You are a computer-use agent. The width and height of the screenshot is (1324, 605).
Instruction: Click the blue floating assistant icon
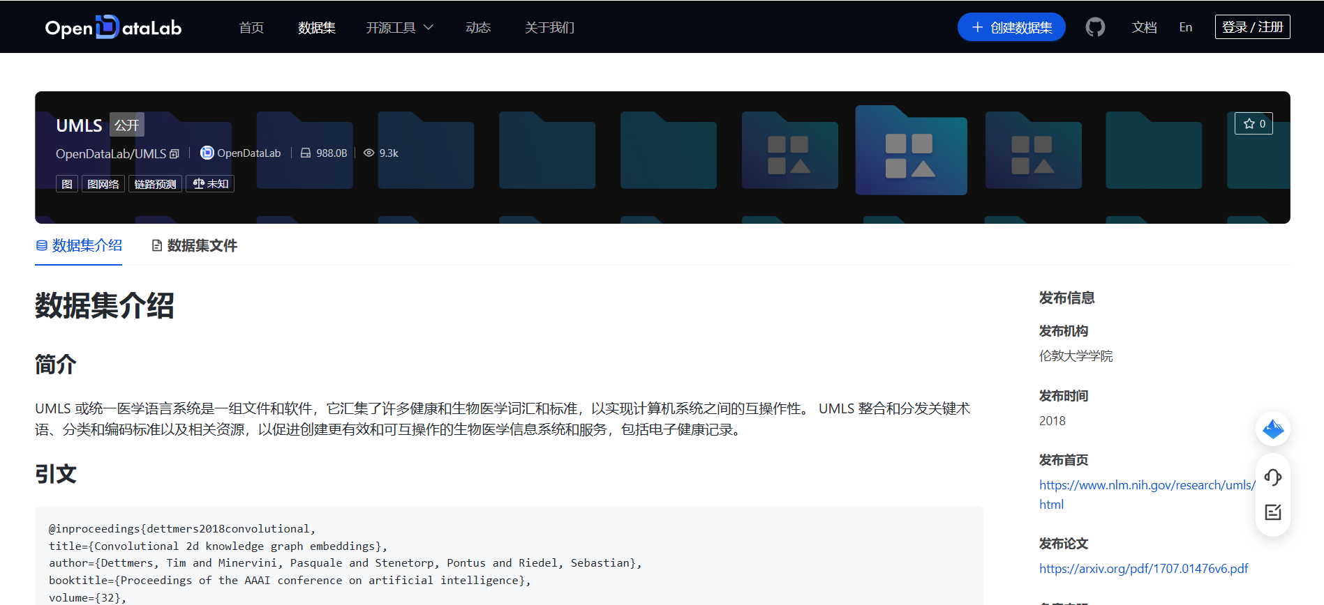coord(1273,429)
